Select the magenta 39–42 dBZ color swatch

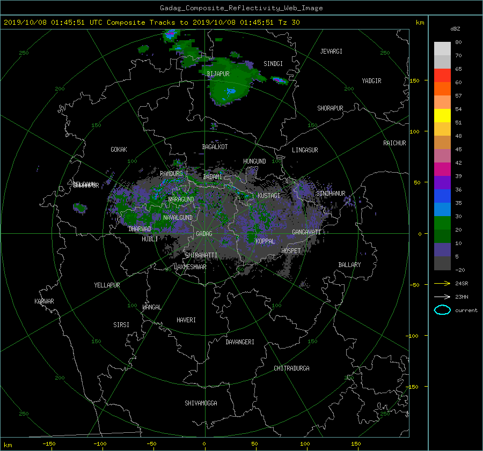[442, 169]
